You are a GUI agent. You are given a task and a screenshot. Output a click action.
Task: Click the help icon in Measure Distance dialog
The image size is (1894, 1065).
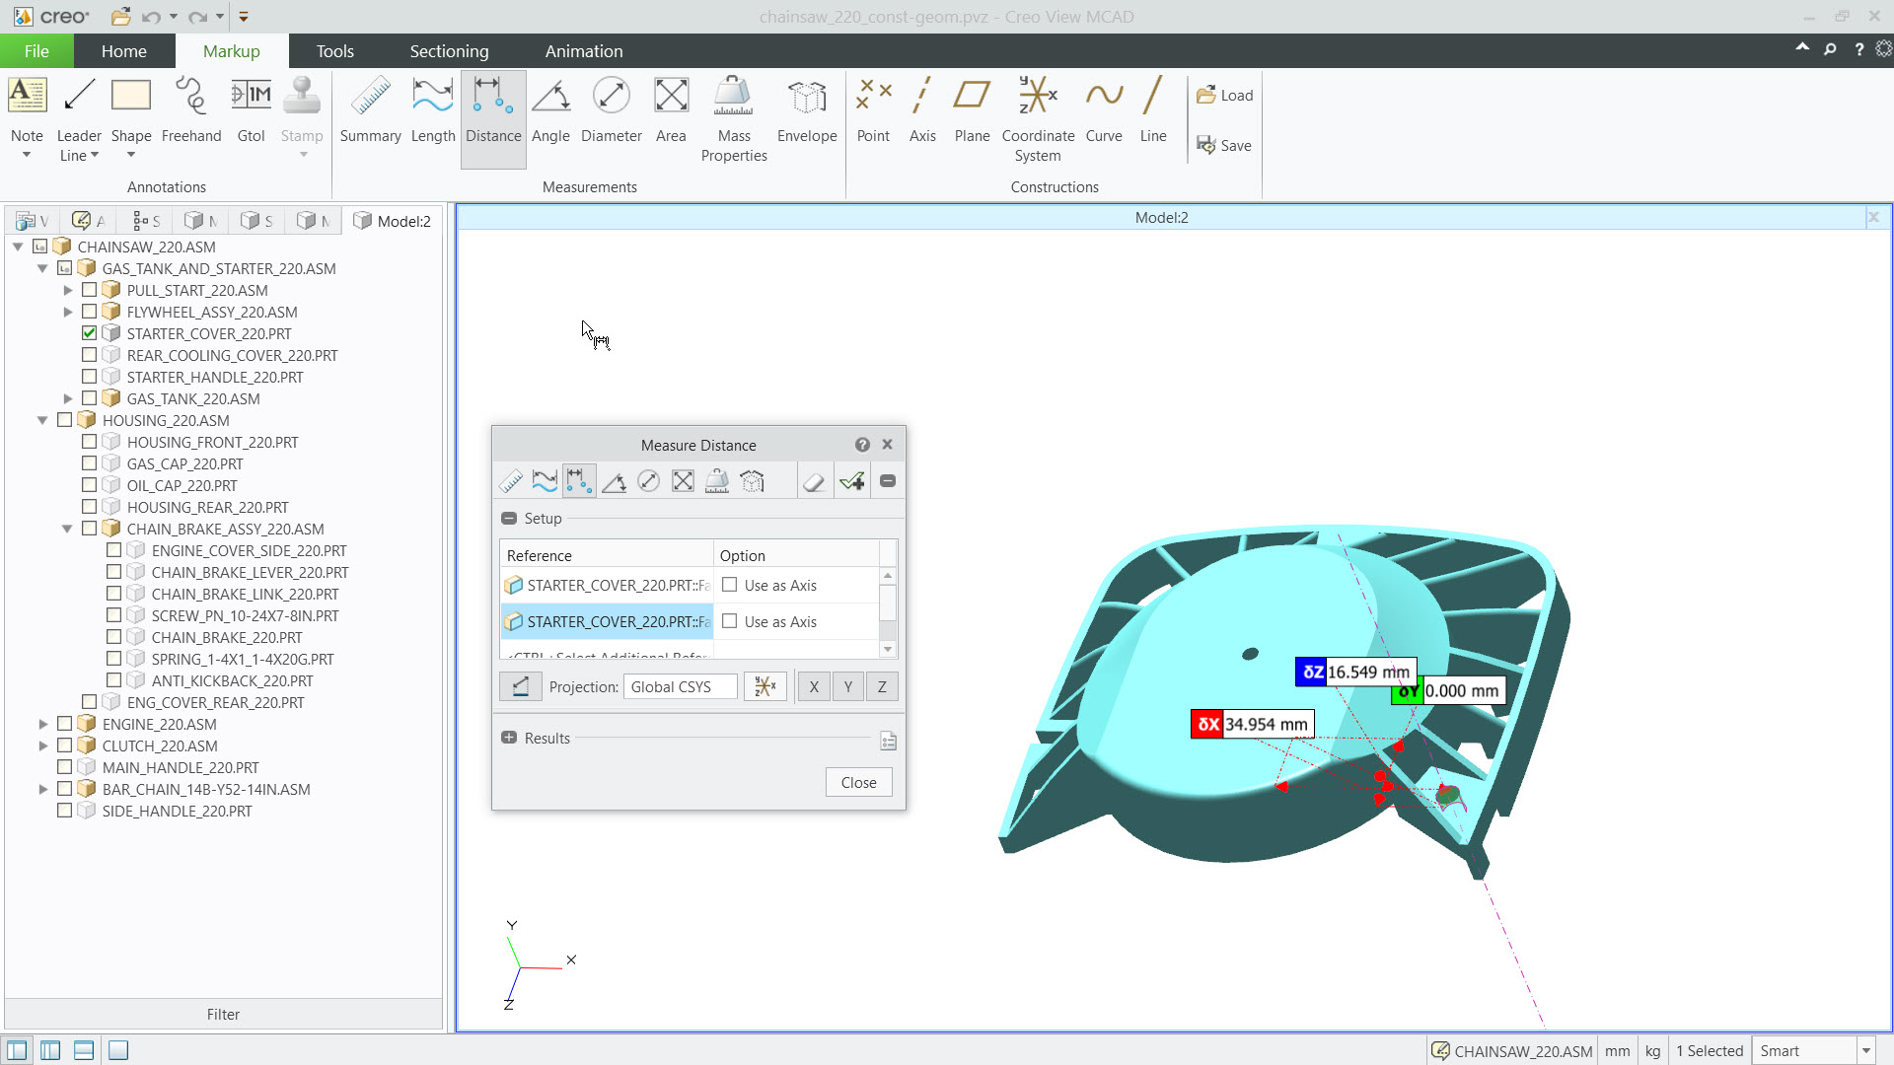(x=862, y=445)
